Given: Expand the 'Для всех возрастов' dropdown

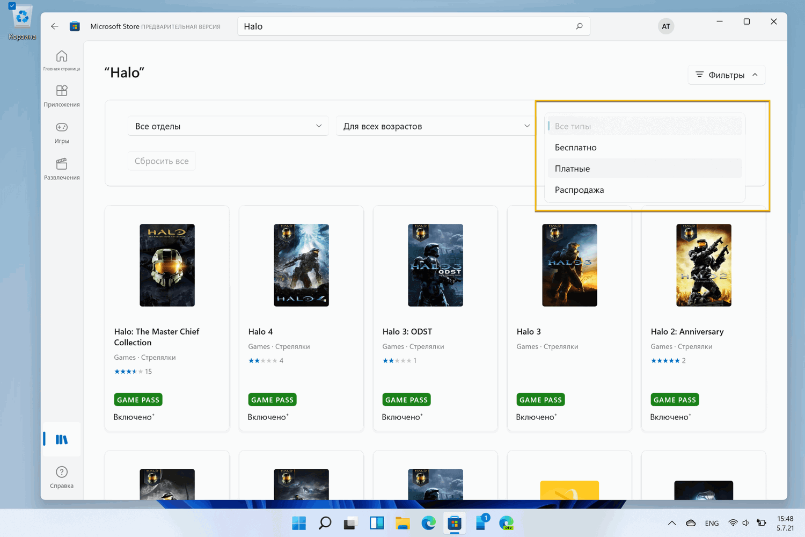Looking at the screenshot, I should click(435, 126).
